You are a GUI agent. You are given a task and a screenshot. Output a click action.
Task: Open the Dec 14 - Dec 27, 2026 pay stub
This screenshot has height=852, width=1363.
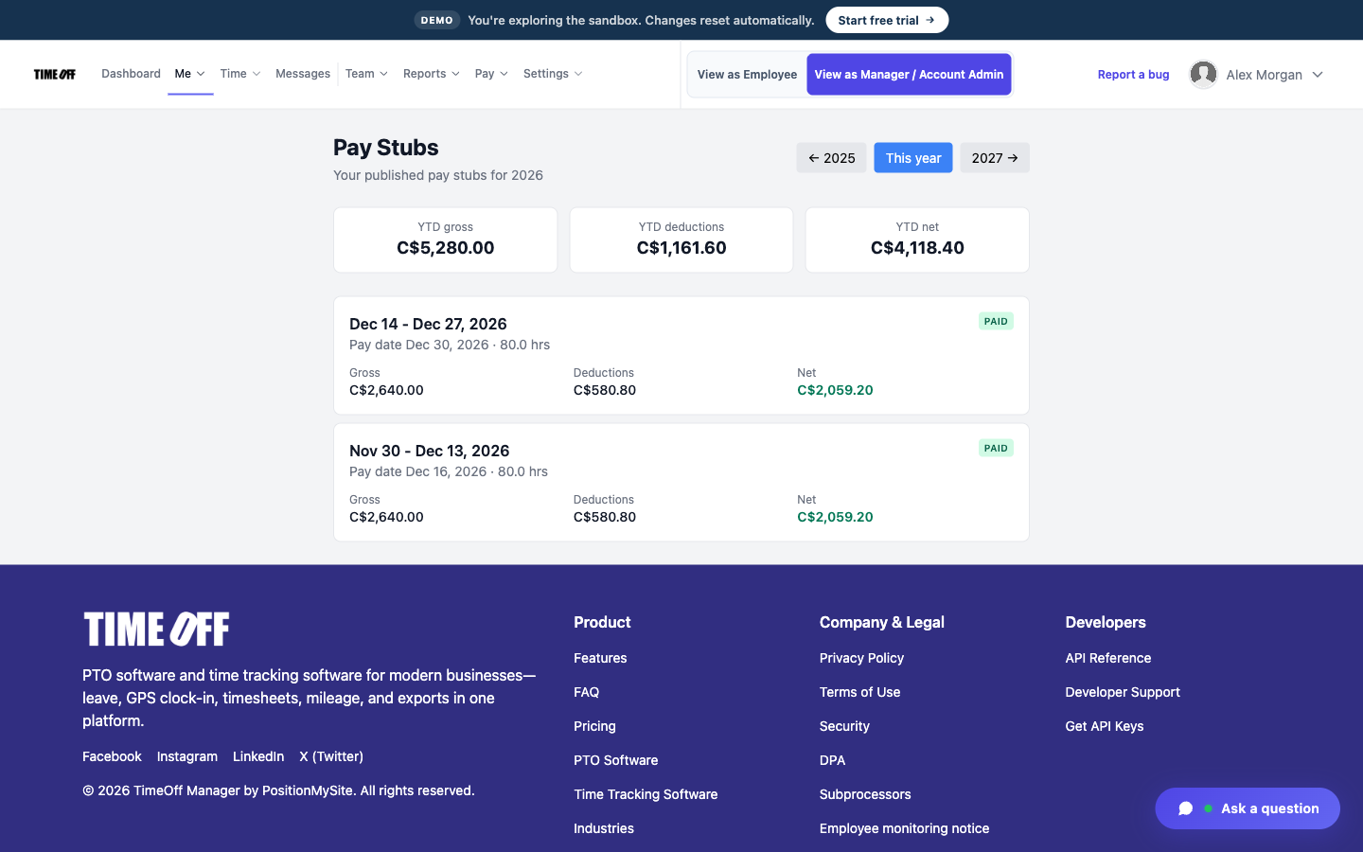coord(681,356)
